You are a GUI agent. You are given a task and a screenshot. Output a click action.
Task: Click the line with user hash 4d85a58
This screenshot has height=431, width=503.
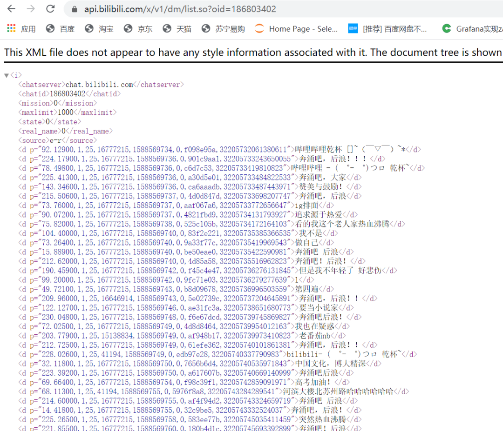point(192,261)
